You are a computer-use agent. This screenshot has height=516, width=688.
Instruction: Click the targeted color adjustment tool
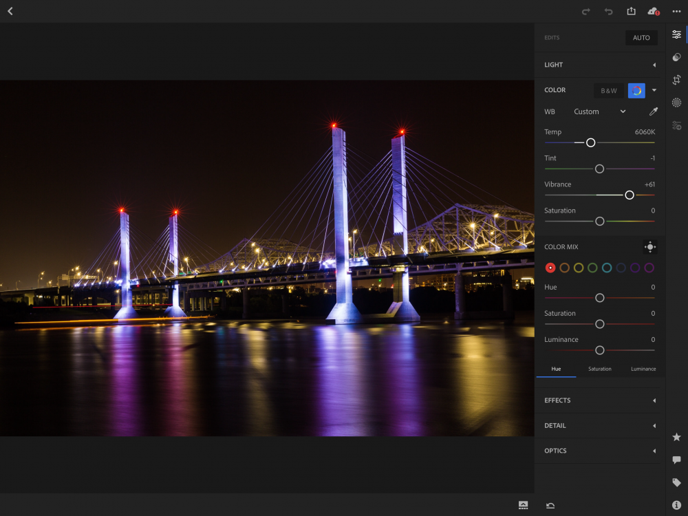(x=649, y=247)
